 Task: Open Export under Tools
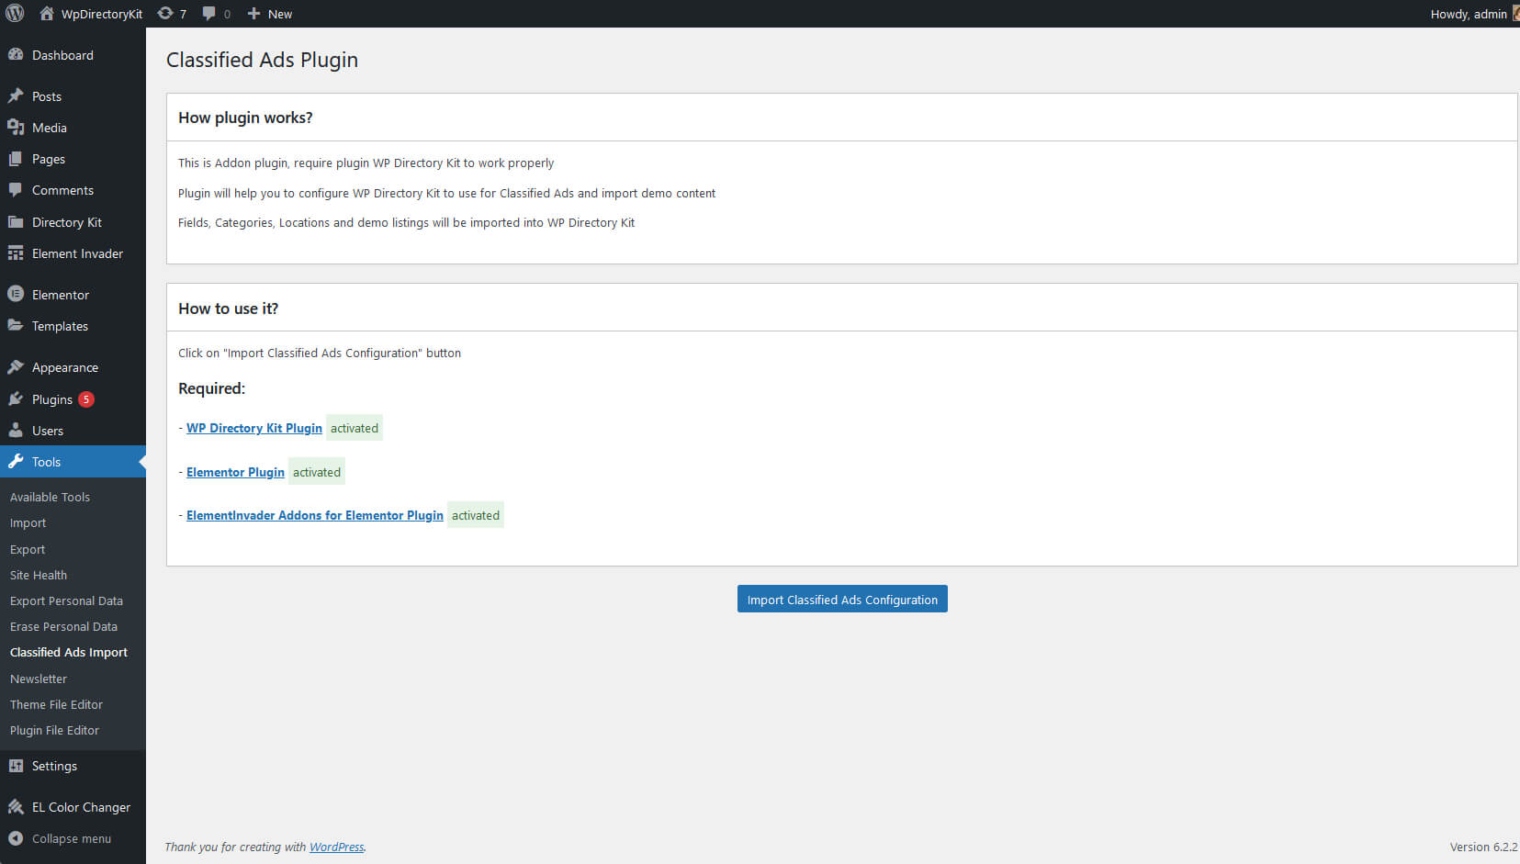tap(28, 549)
